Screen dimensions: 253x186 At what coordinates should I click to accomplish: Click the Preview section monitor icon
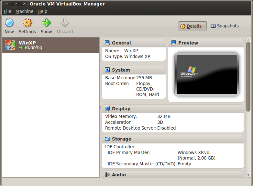point(174,43)
